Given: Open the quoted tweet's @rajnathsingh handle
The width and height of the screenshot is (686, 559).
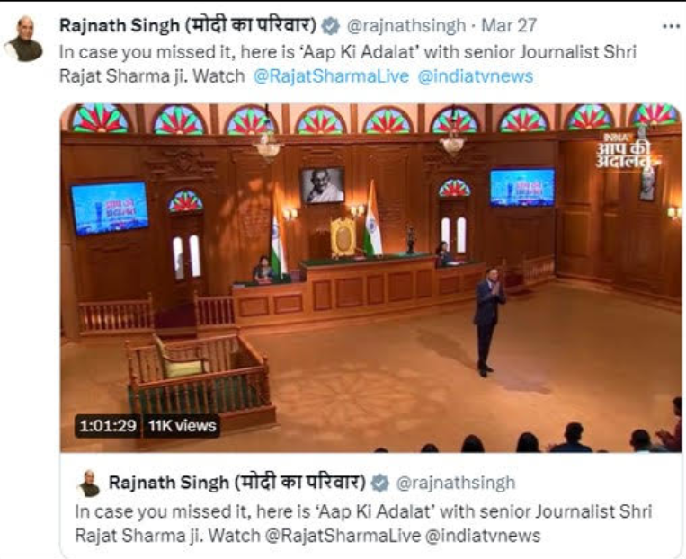Looking at the screenshot, I should pos(456,483).
